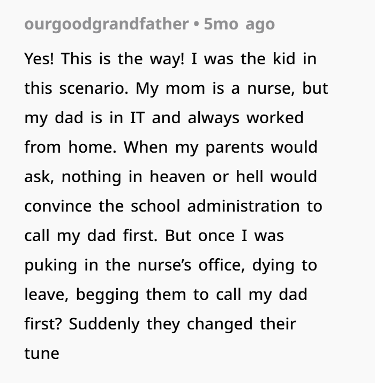Open the ourgoodgrandfather user profile

pos(107,25)
